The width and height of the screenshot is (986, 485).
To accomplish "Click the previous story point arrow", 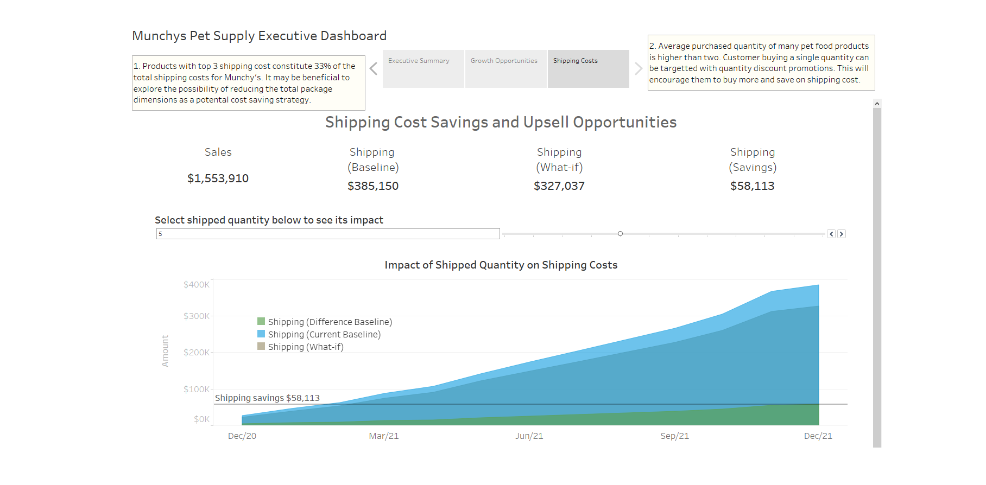I will [374, 69].
